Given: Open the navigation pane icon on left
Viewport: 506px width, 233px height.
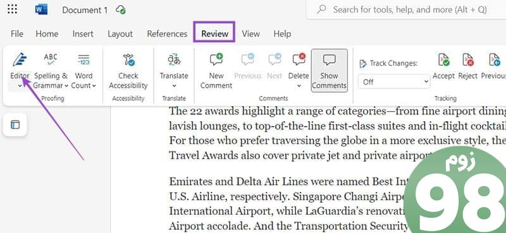Looking at the screenshot, I should click(x=15, y=125).
